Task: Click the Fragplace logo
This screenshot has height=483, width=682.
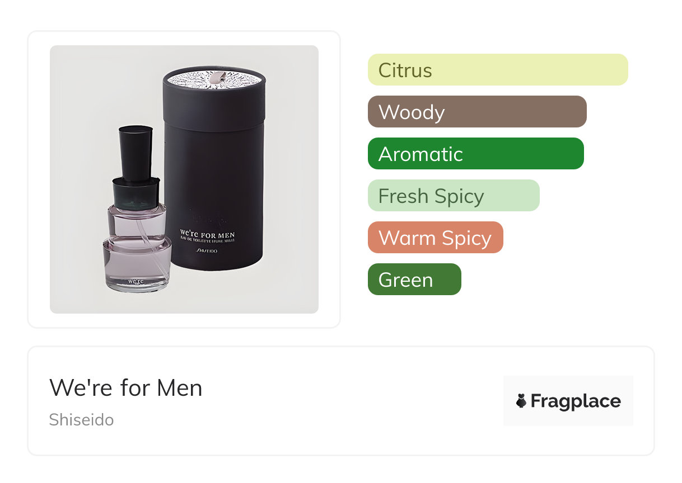Action: pos(568,401)
